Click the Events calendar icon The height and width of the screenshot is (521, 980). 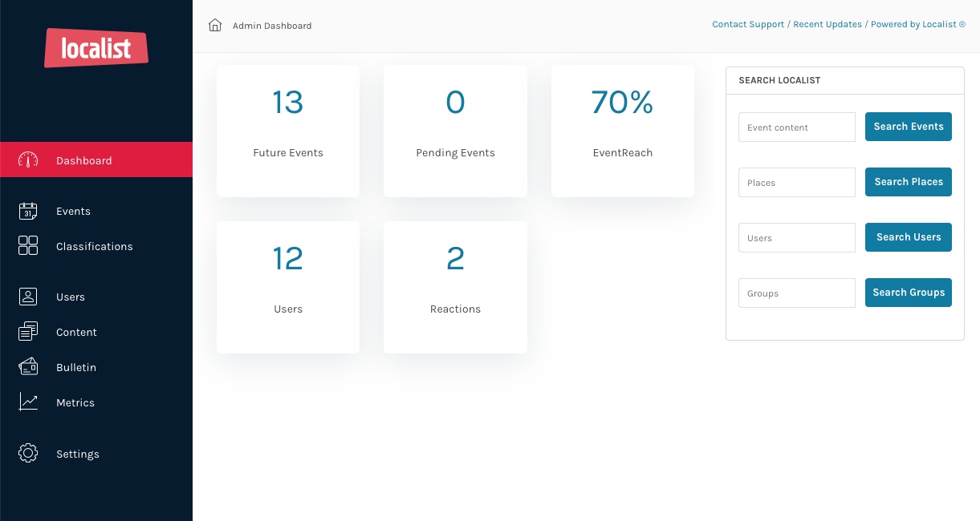[28, 211]
